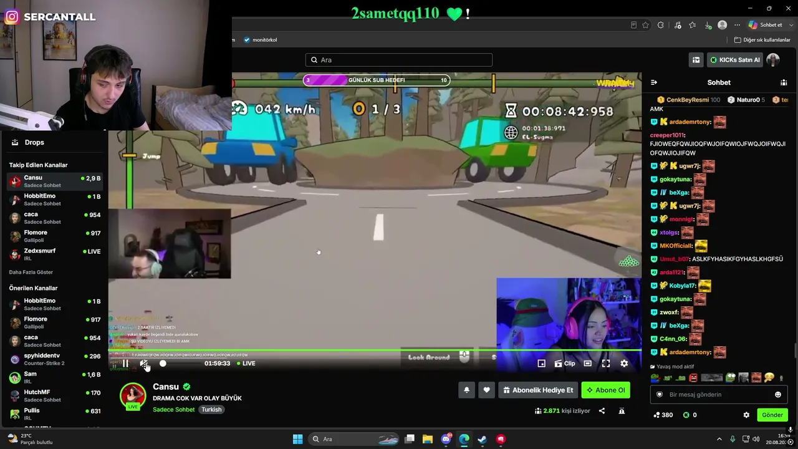Open spyhiddentv channel in recommended
This screenshot has width=798, height=449.
(x=54, y=359)
